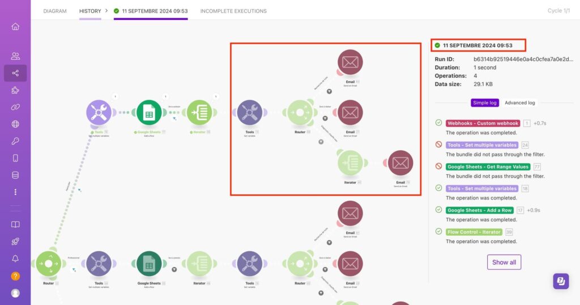The width and height of the screenshot is (580, 305).
Task: Click the Google Sheets - Add a Row tag
Action: coord(479,210)
